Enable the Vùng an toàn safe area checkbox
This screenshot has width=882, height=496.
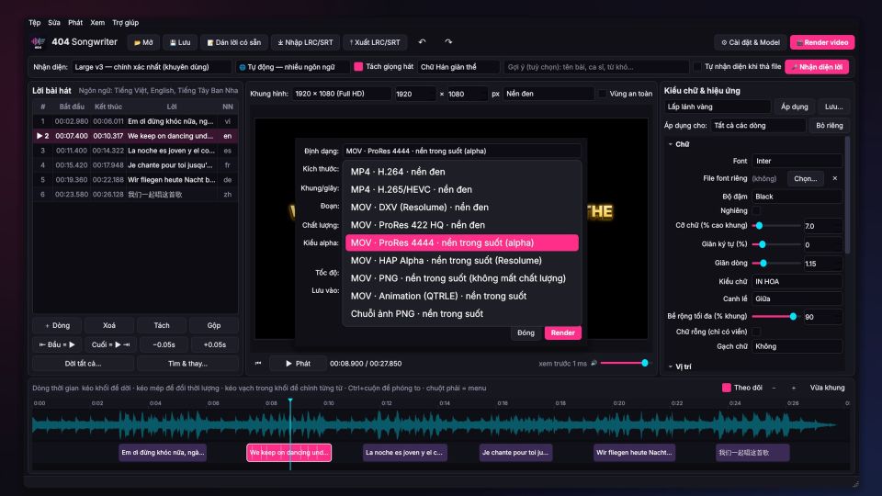[603, 94]
